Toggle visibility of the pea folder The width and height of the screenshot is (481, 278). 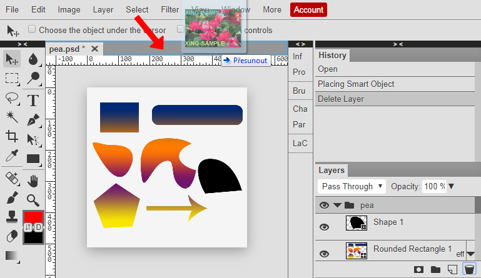324,205
